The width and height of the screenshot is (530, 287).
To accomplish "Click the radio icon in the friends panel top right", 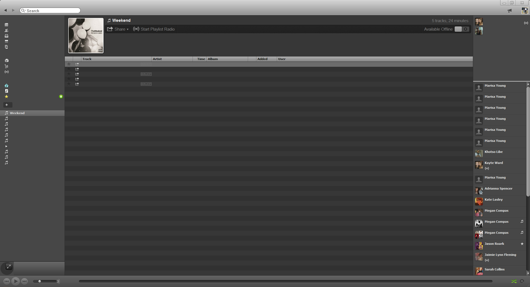I will click(526, 23).
